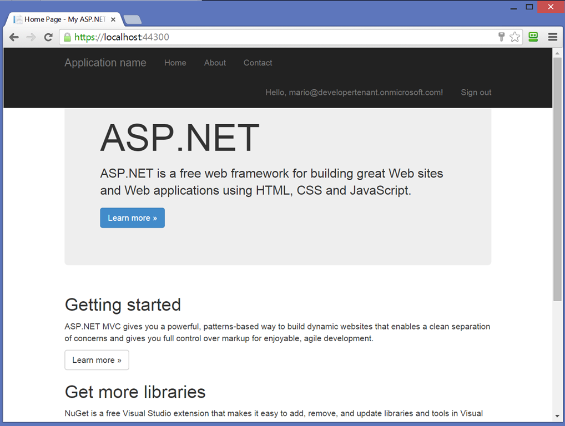
Task: Open a new tab with the new tab button
Action: tap(133, 19)
